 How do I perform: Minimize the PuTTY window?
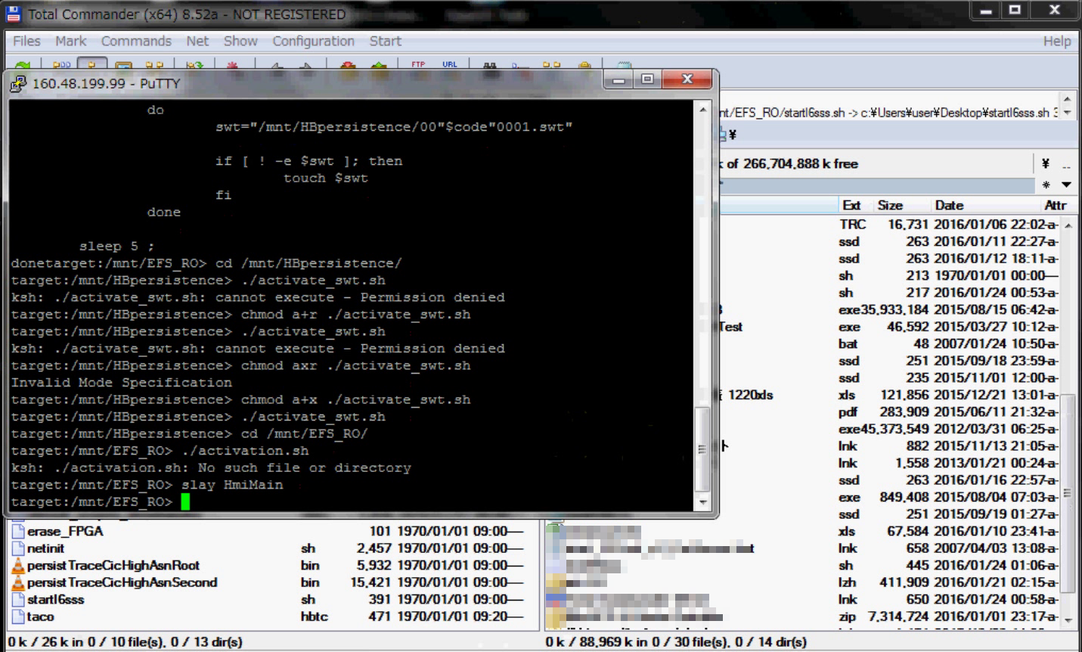(x=620, y=79)
